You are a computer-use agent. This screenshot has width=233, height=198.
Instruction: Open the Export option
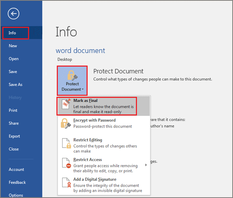[14, 136]
